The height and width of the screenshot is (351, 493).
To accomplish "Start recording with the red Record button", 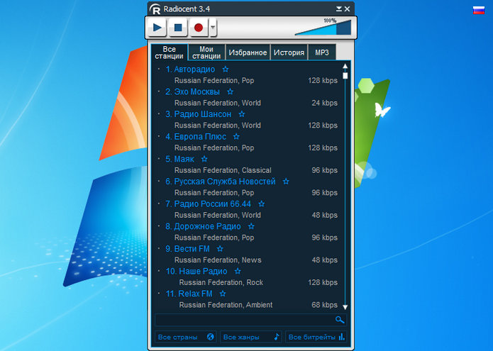I will tap(199, 28).
